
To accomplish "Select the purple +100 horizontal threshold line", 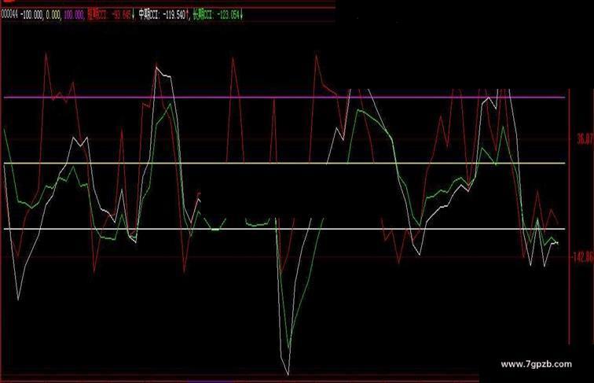I will [284, 97].
